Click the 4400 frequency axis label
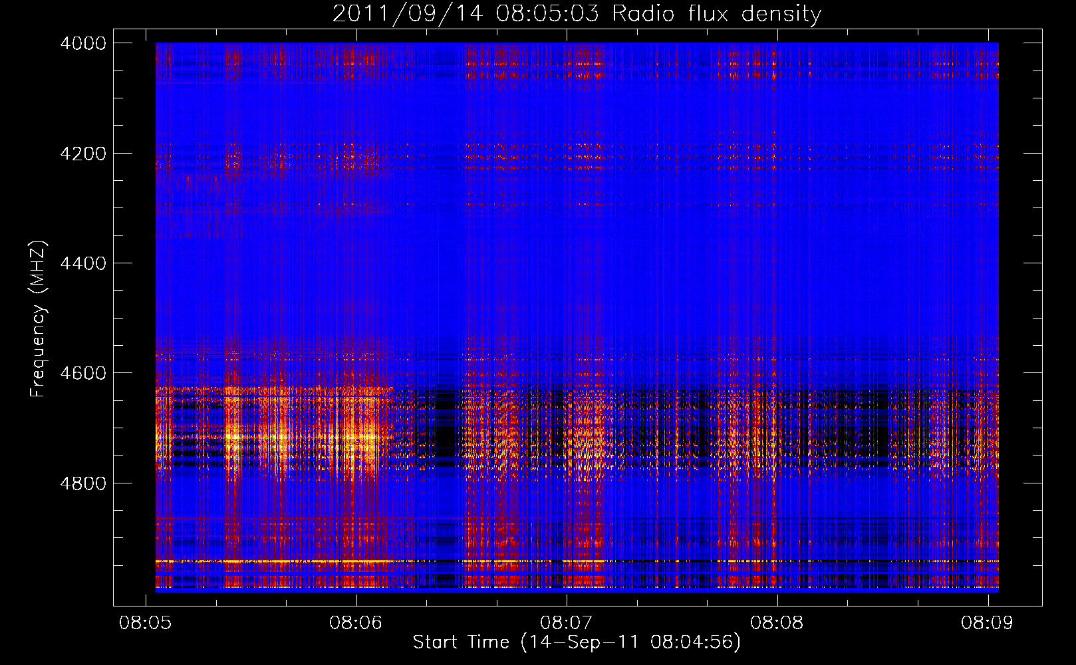The width and height of the screenshot is (1076, 665). pyautogui.click(x=83, y=263)
